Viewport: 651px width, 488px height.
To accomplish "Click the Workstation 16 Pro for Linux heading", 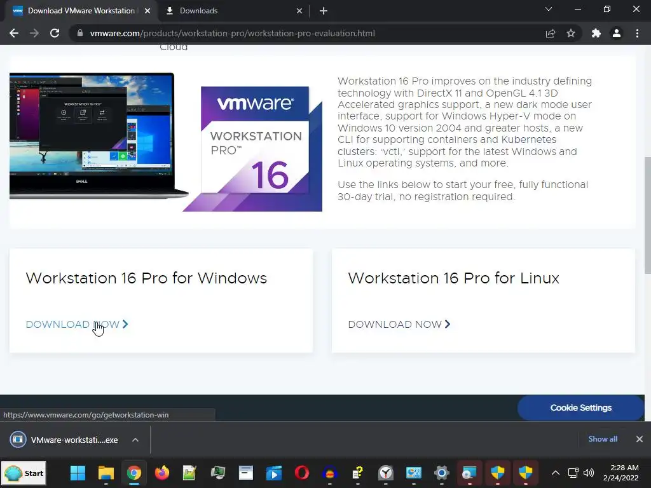I will (x=453, y=278).
